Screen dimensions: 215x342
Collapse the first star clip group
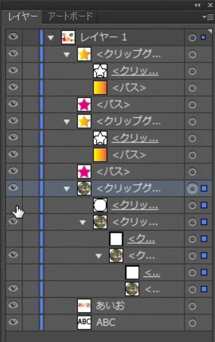[x=67, y=54]
